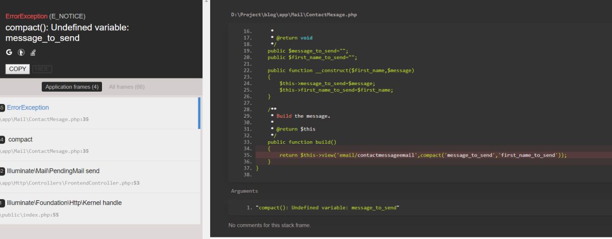
Task: Select the ErrorException stack frame
Action: click(100, 113)
